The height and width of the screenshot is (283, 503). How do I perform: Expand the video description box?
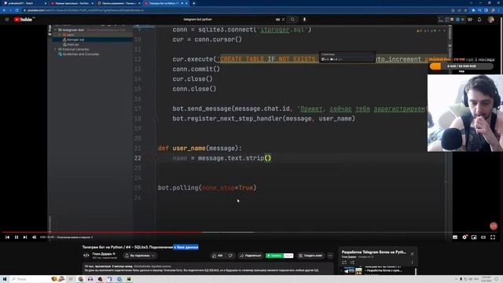point(207,268)
